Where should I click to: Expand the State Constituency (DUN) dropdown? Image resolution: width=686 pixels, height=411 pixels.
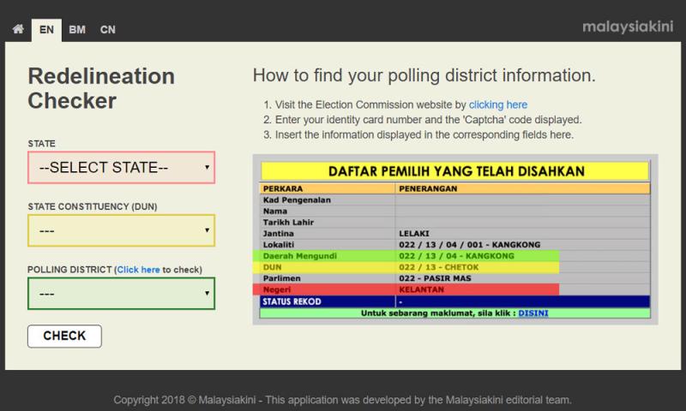pyautogui.click(x=121, y=230)
